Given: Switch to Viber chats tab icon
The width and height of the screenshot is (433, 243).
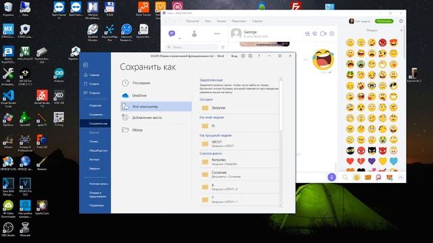Looking at the screenshot, I should pyautogui.click(x=172, y=34).
